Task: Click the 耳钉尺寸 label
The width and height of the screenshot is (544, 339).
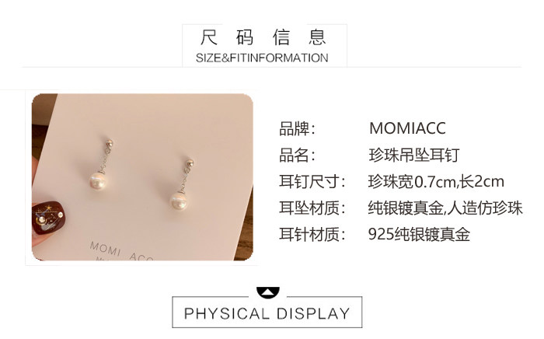Action: [x=312, y=181]
